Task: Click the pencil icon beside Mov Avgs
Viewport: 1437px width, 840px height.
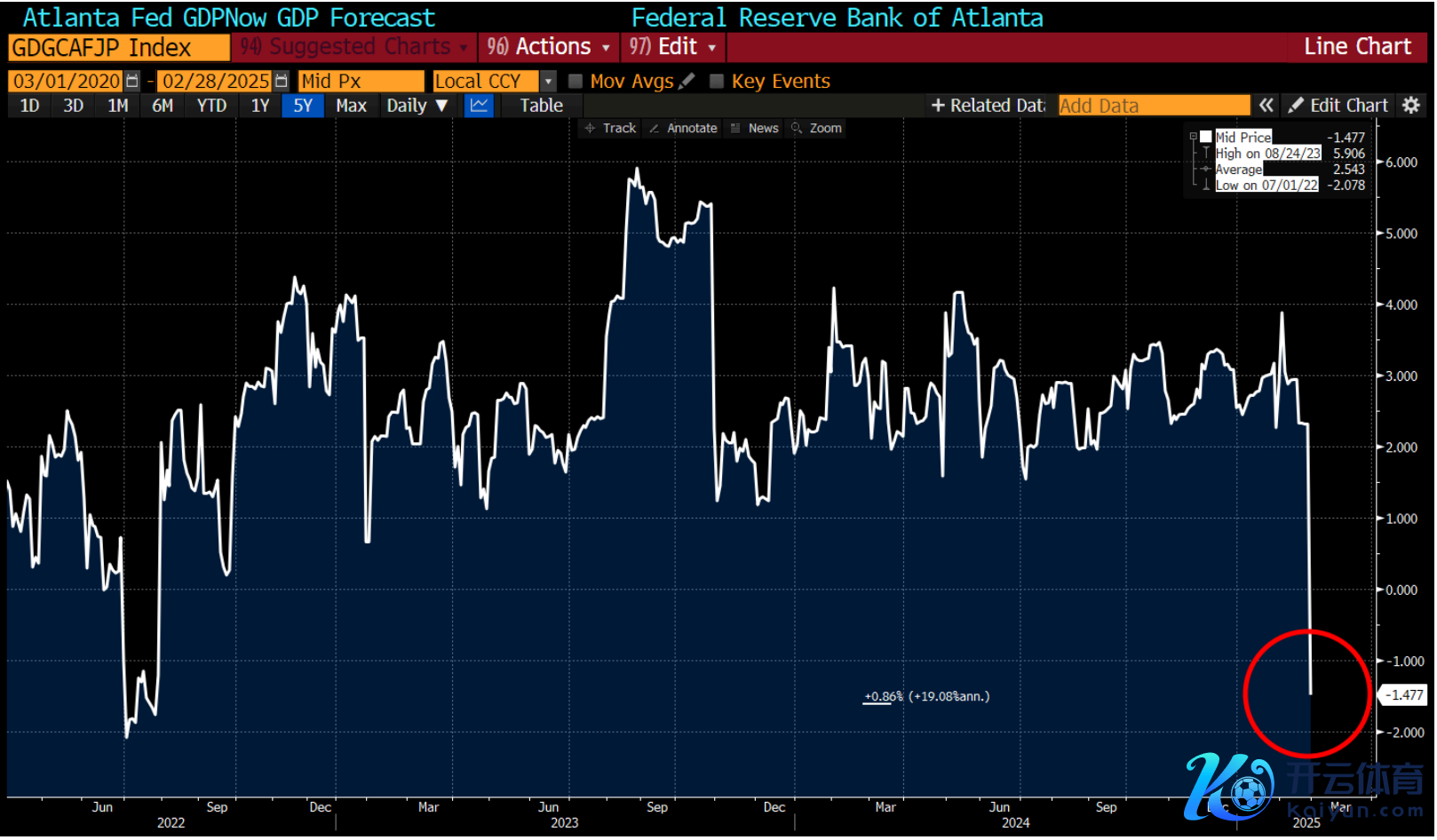Action: [687, 82]
